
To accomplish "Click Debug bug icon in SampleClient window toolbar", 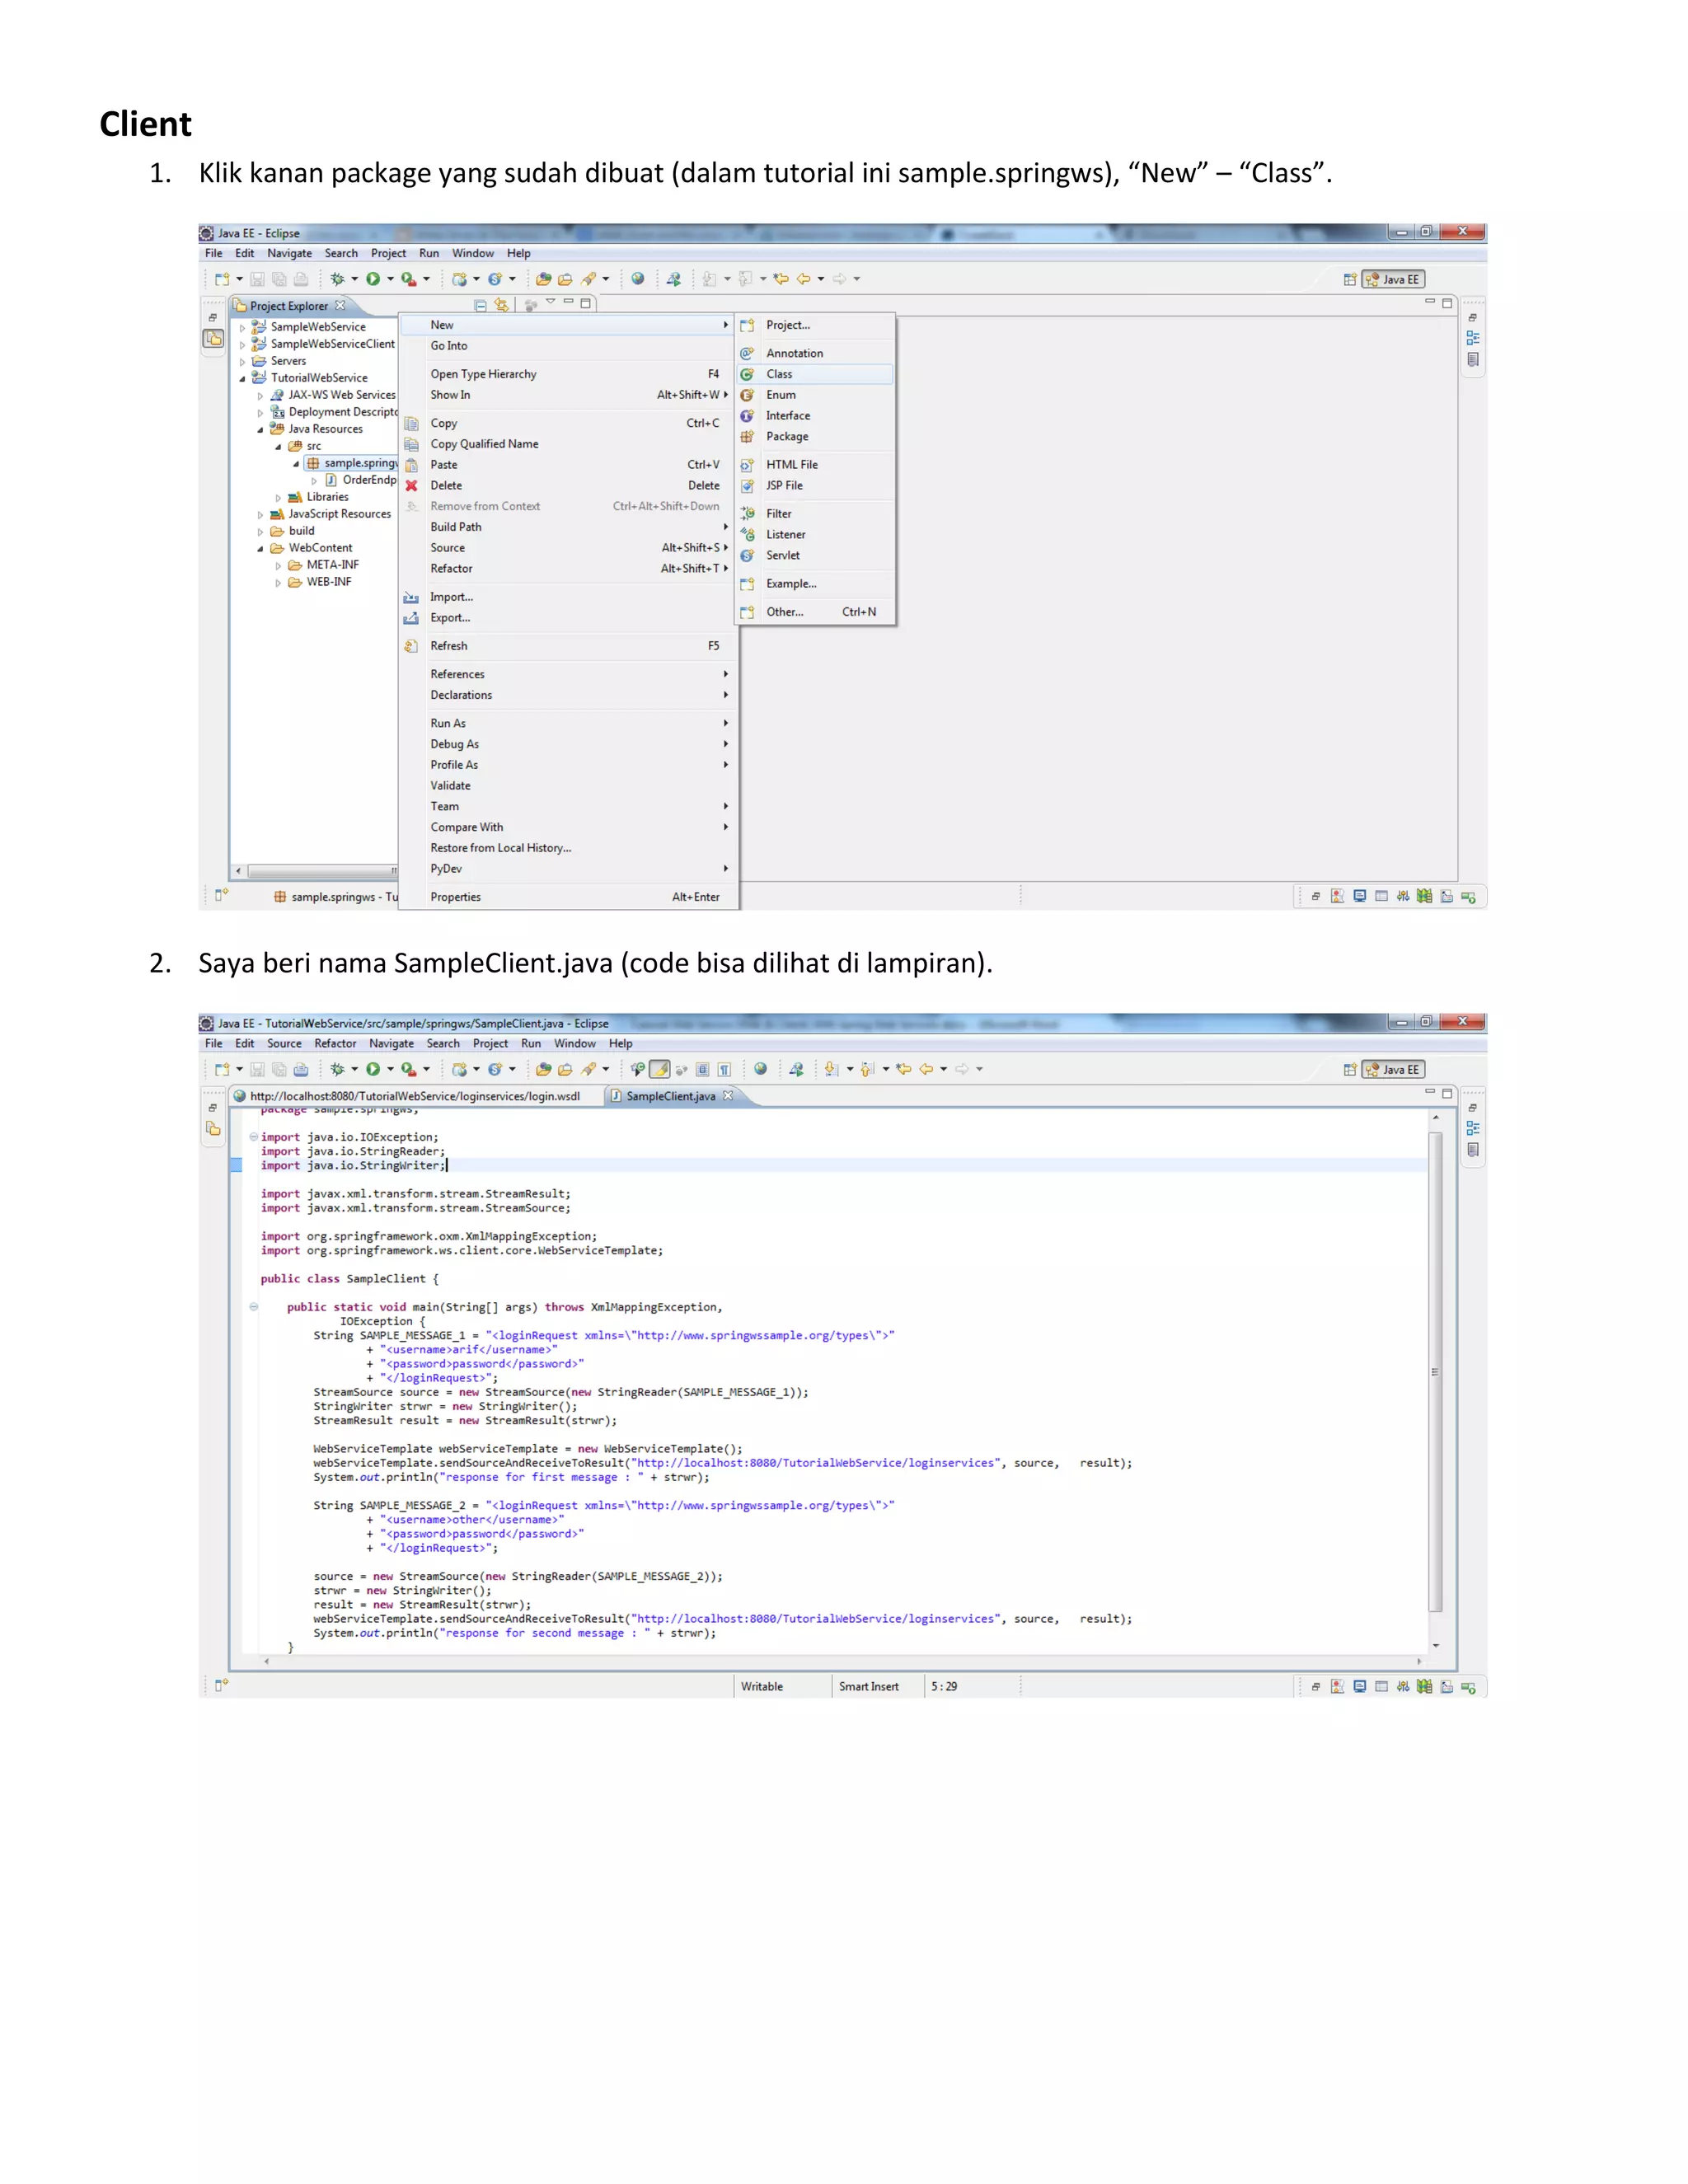I will coord(338,1069).
